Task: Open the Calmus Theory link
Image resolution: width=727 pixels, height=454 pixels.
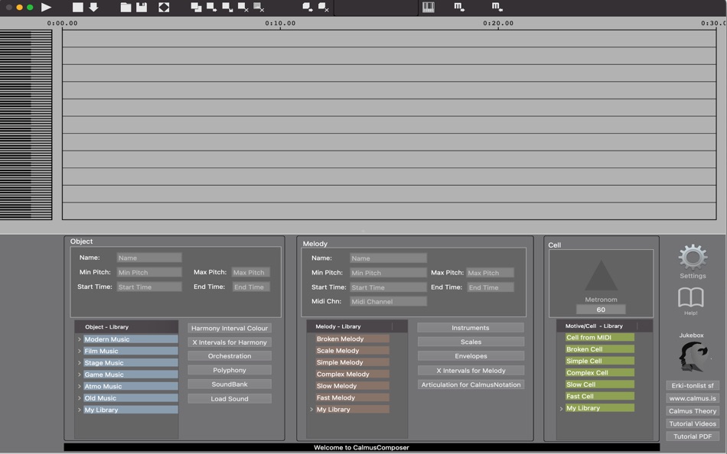Action: pos(691,410)
